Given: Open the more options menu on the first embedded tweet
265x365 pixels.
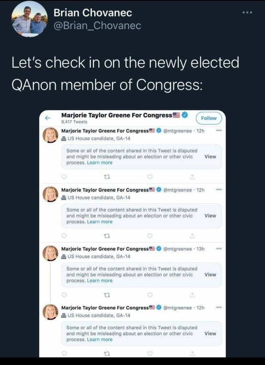Looking at the screenshot, I should 219,131.
